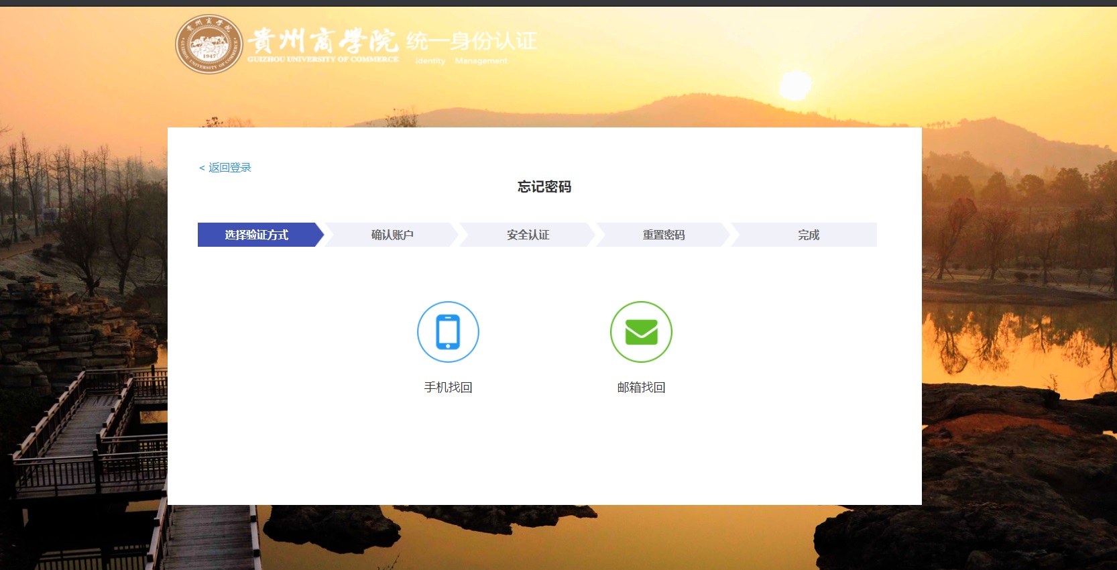Select the 邮箱找回 text label
The width and height of the screenshot is (1117, 570).
[641, 388]
